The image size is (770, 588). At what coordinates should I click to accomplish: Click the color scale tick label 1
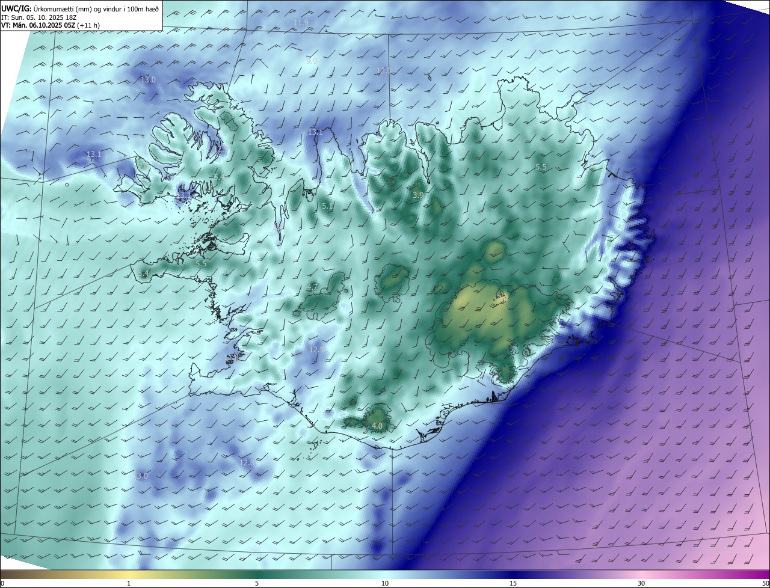(129, 583)
